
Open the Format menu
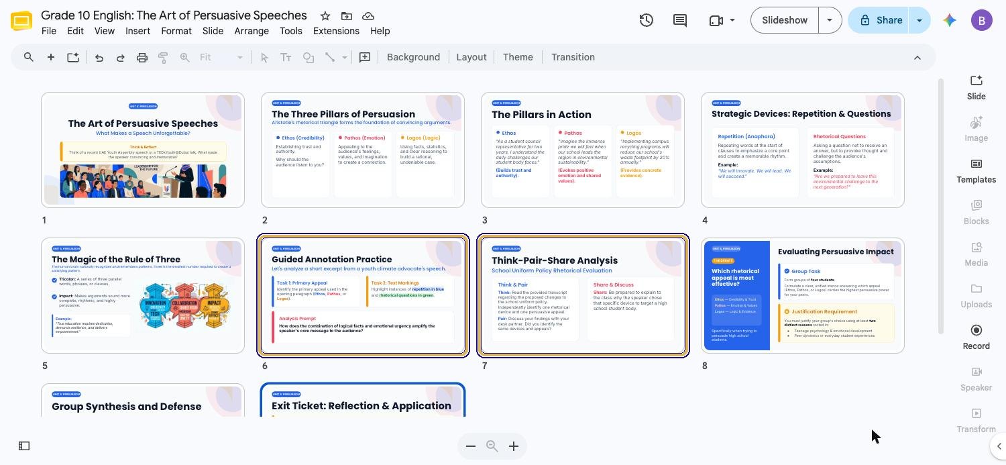[176, 31]
